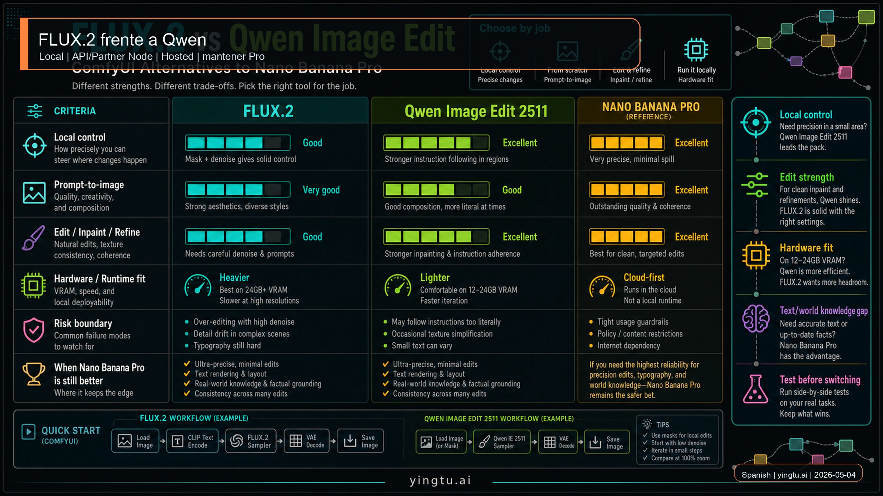Select the orange Hardware fit chip icon
The width and height of the screenshot is (883, 496).
[x=756, y=255]
